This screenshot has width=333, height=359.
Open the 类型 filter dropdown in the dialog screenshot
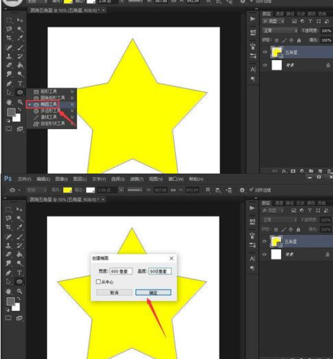click(273, 210)
